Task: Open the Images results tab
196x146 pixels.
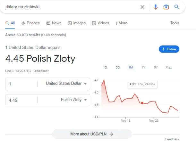Action: click(x=77, y=23)
